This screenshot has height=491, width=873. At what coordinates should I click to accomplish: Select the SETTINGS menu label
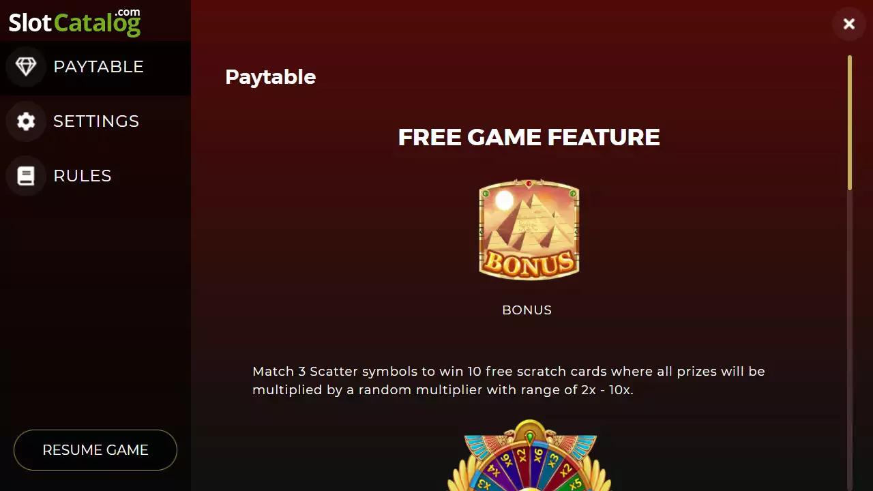pos(96,121)
